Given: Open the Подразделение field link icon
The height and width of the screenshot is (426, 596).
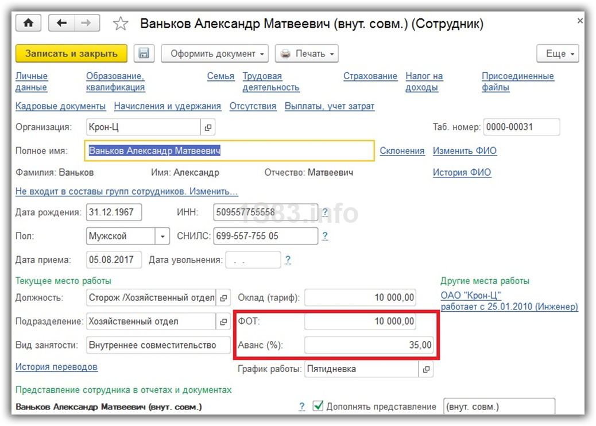Looking at the screenshot, I should click(223, 322).
